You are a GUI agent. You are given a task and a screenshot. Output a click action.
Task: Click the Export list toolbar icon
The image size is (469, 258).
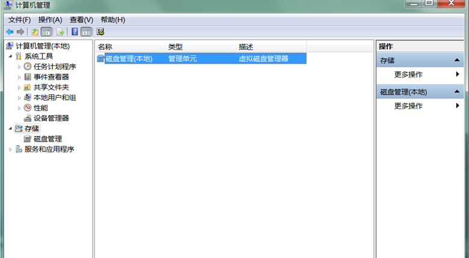click(x=60, y=32)
